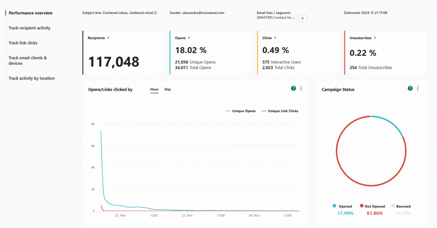437x228 pixels.
Task: Open the Unsubscribes card label
Action: (361, 38)
